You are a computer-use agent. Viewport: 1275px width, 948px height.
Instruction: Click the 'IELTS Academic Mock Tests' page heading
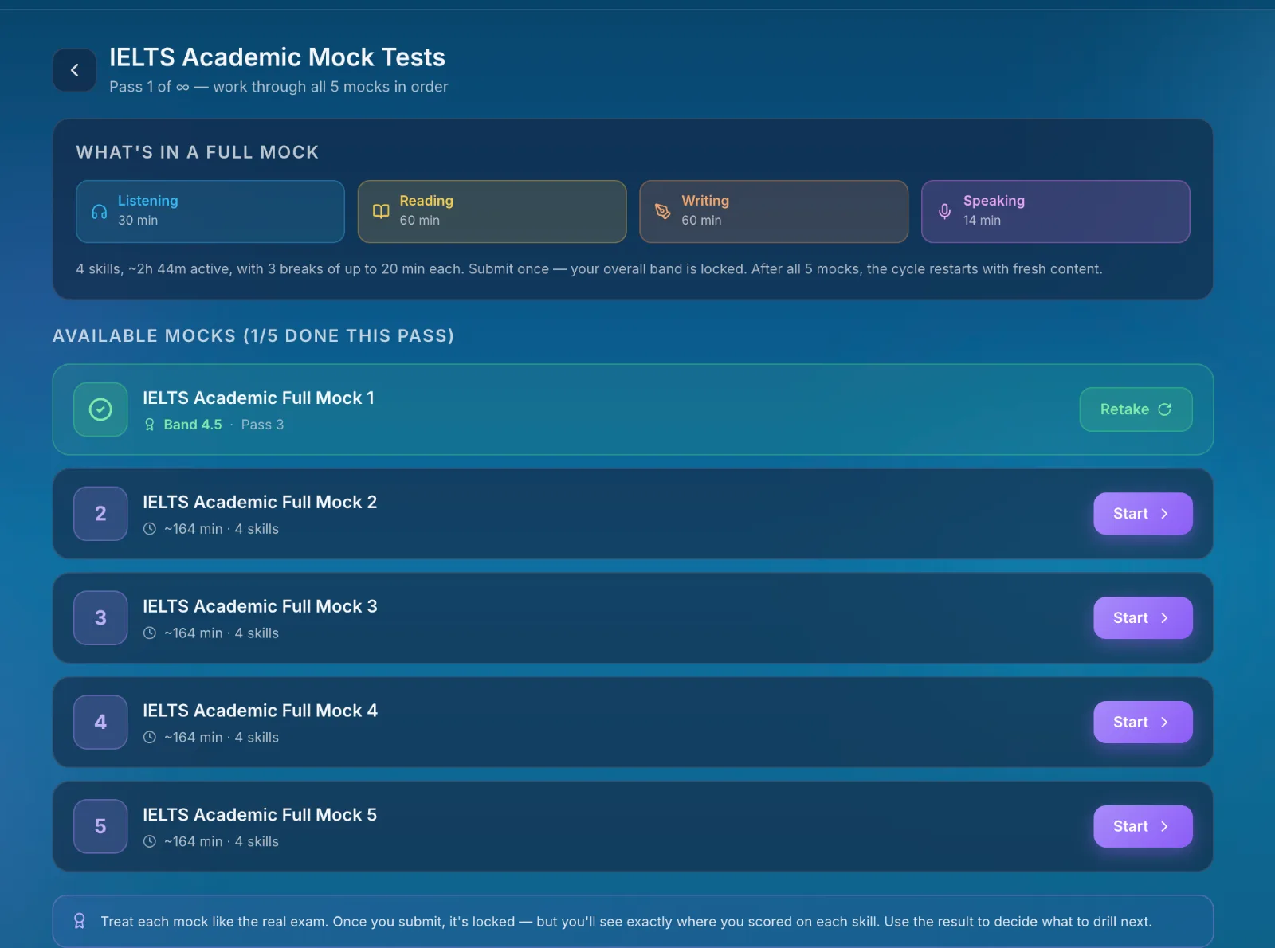[x=277, y=57]
